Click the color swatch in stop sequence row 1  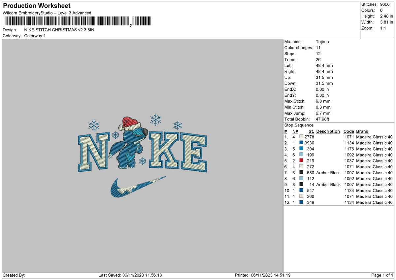(x=301, y=137)
